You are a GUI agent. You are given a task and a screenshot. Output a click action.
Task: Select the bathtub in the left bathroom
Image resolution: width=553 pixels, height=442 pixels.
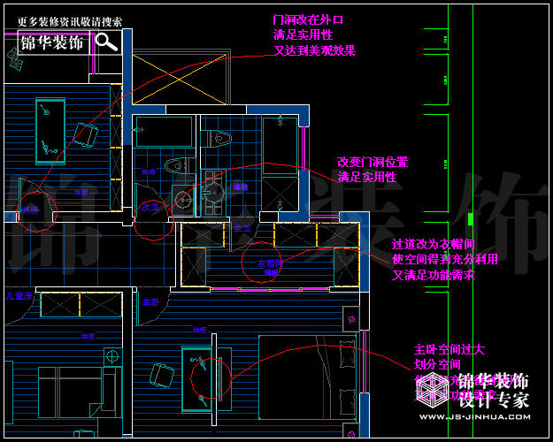(165, 133)
